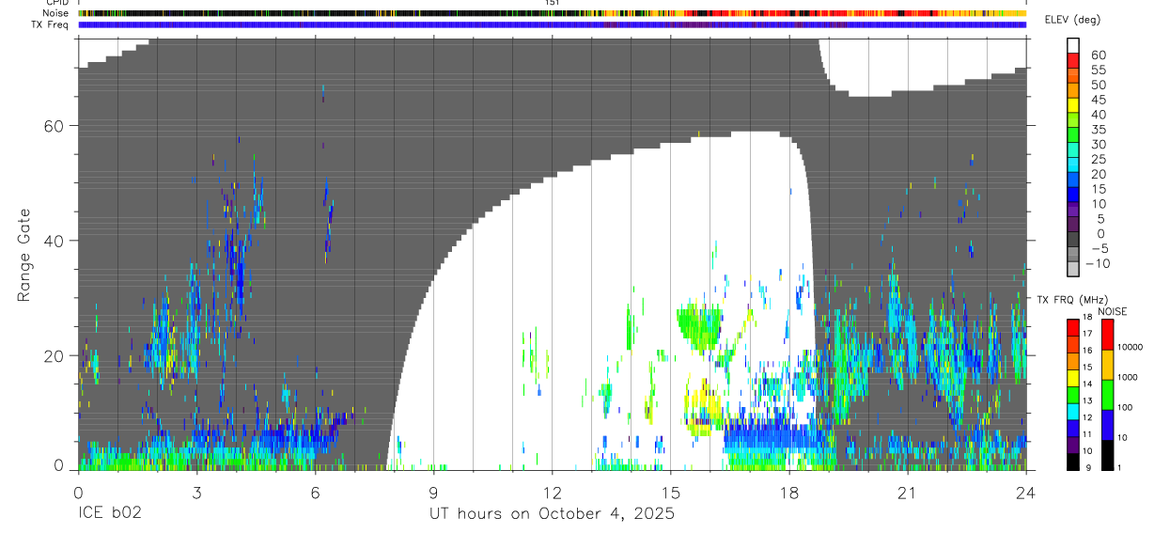
Task: Click the green 13–14 MHz TX FRQ segment
Action: (1073, 393)
